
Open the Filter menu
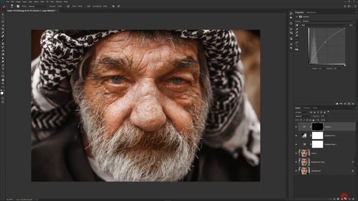pos(43,2)
